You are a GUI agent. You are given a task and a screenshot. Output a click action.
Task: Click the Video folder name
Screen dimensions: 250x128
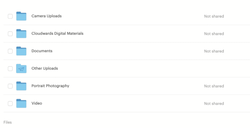[37, 103]
